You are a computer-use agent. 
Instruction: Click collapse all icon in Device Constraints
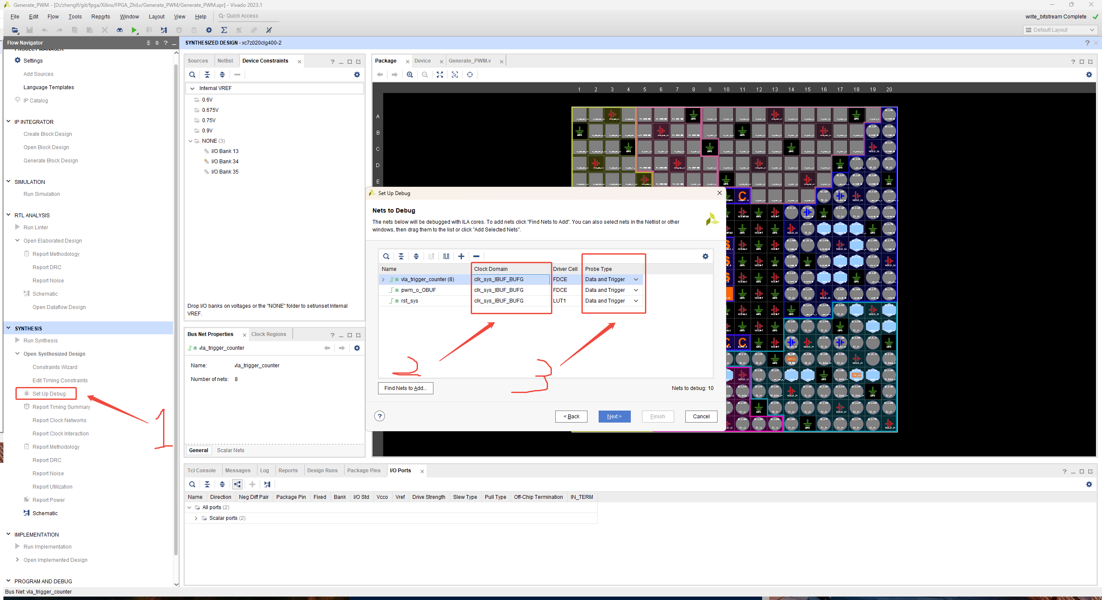[x=207, y=75]
